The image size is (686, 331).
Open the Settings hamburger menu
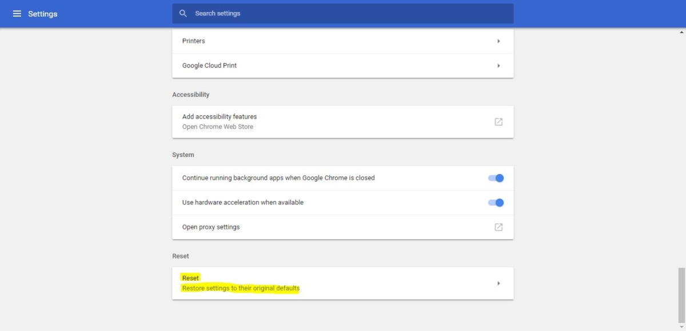tap(17, 14)
